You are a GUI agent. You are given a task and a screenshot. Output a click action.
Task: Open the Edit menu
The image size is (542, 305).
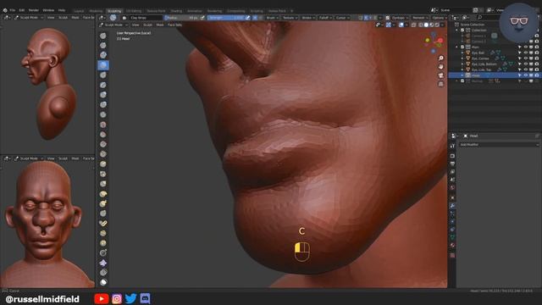click(22, 10)
